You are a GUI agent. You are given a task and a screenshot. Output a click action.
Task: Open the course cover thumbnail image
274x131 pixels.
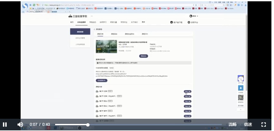106,46
